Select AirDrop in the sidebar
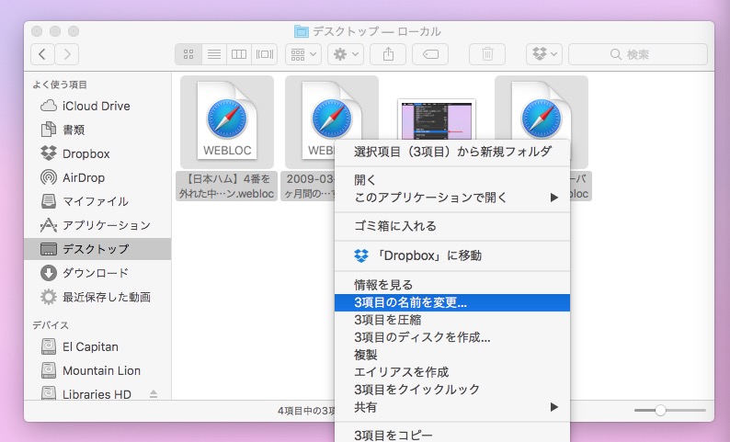 [x=97, y=177]
